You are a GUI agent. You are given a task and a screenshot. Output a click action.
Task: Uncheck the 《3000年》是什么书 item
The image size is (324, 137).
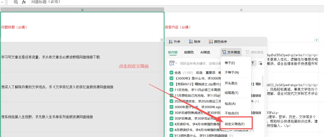(x=171, y=78)
